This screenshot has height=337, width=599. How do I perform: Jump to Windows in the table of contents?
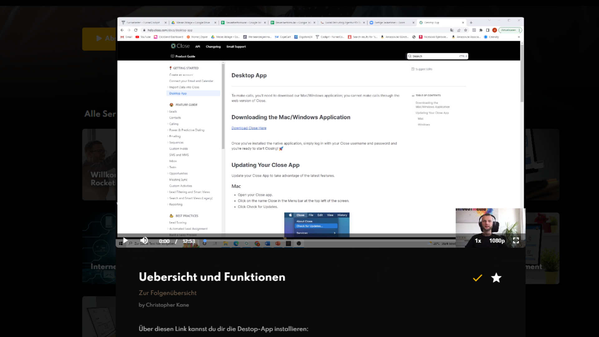tap(424, 125)
